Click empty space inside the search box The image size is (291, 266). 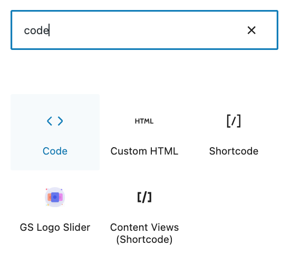(x=145, y=30)
